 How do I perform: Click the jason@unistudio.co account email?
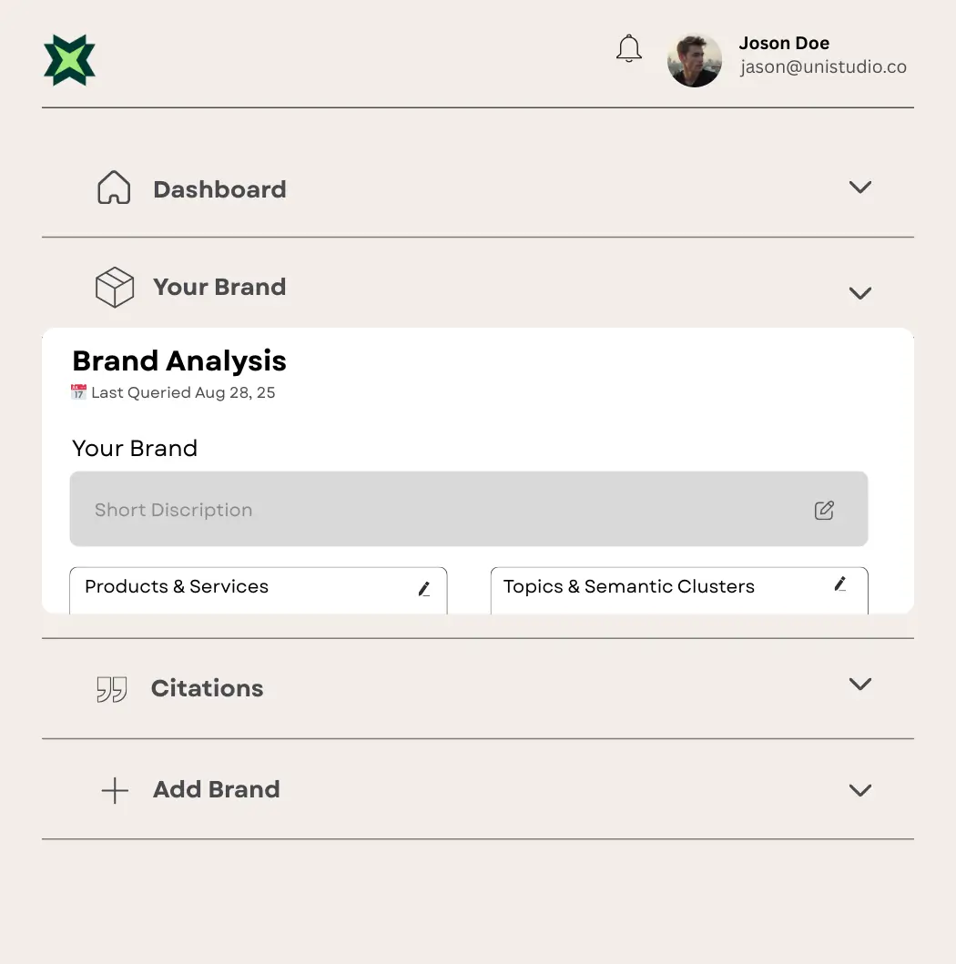point(823,66)
